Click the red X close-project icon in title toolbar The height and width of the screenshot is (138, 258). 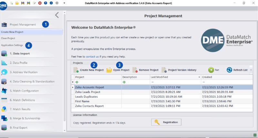point(40,3)
